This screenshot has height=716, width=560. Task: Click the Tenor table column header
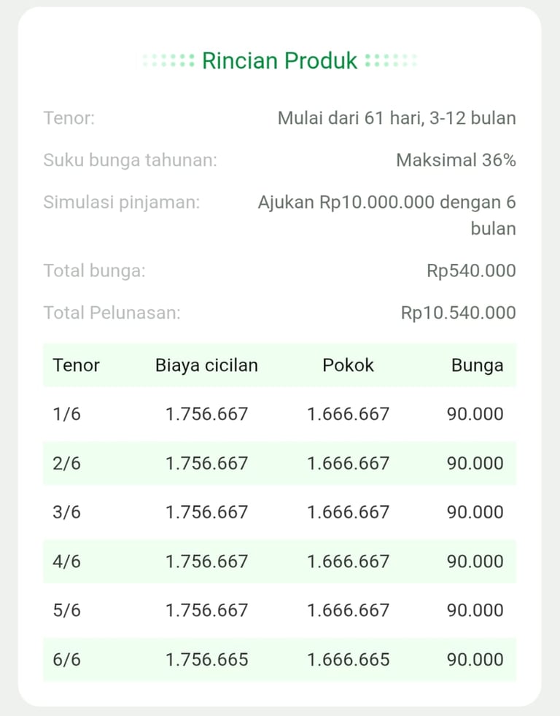tap(77, 365)
